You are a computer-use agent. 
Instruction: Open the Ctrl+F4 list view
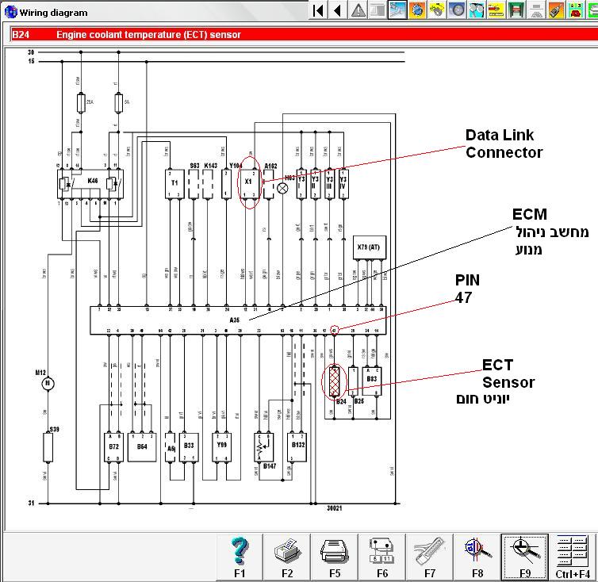click(573, 556)
